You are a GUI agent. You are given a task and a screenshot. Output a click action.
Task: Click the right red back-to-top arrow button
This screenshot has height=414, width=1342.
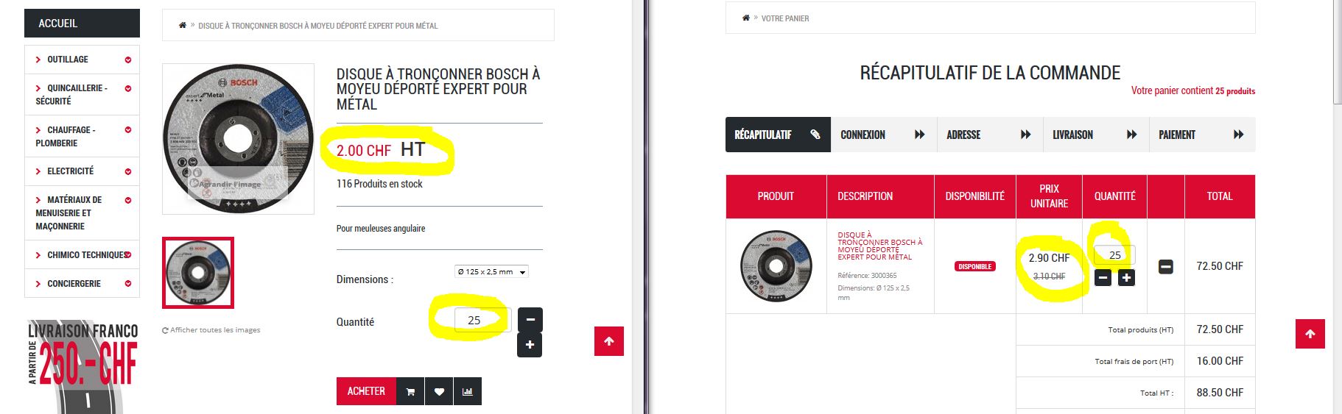click(x=1310, y=334)
